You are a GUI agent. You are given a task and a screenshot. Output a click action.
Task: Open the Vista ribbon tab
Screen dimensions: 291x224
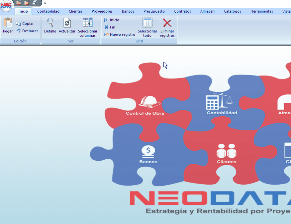coord(286,11)
